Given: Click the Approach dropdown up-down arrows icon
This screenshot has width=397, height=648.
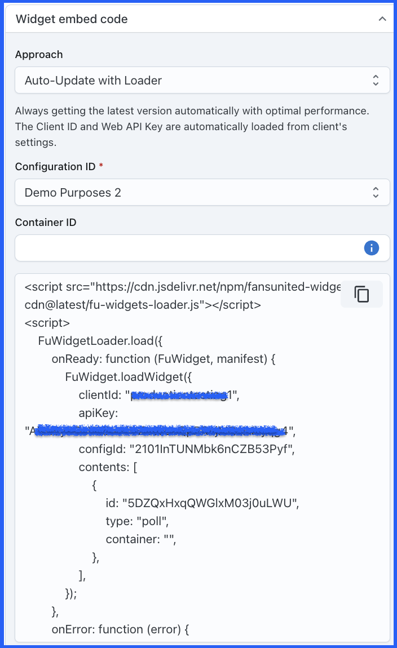Looking at the screenshot, I should 376,81.
